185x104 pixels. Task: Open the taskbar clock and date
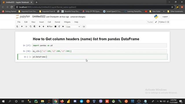coord(173,101)
